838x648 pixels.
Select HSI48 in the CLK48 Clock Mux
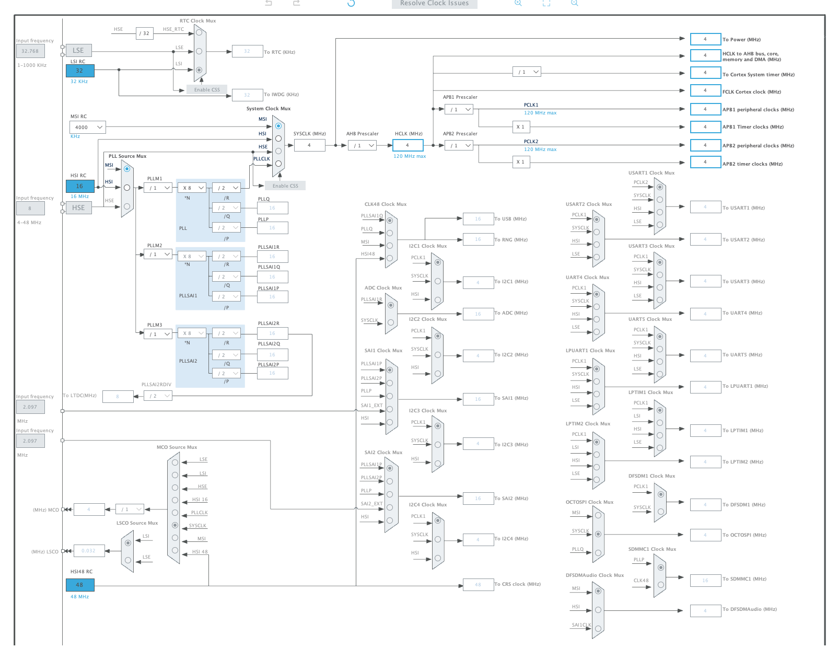(x=390, y=258)
